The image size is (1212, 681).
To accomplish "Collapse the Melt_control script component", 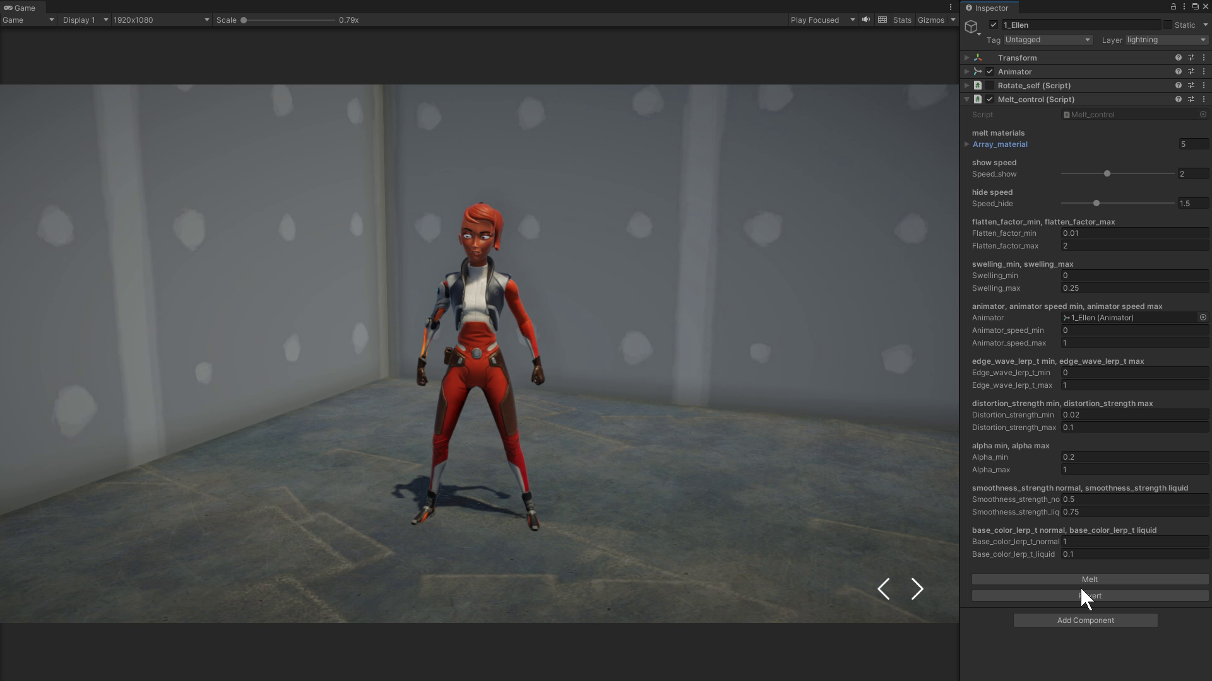I will tap(966, 99).
